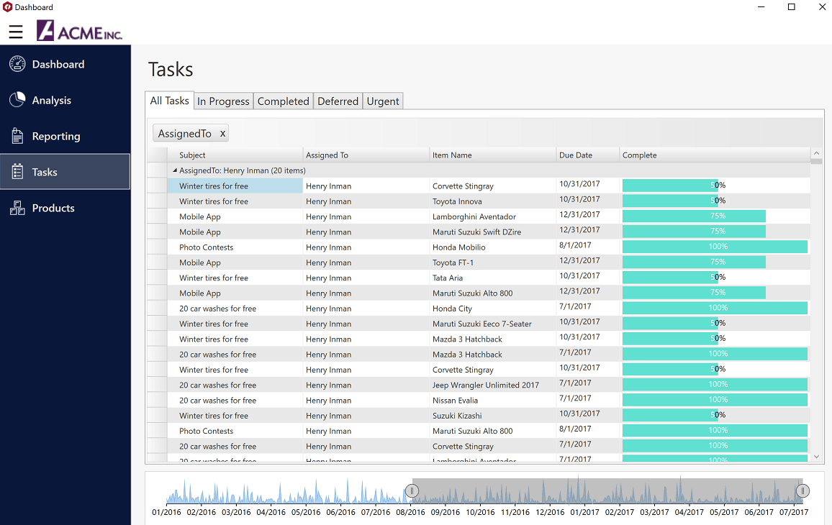Sort by Subject column header
Viewport: 832px width, 525px height.
[x=235, y=155]
